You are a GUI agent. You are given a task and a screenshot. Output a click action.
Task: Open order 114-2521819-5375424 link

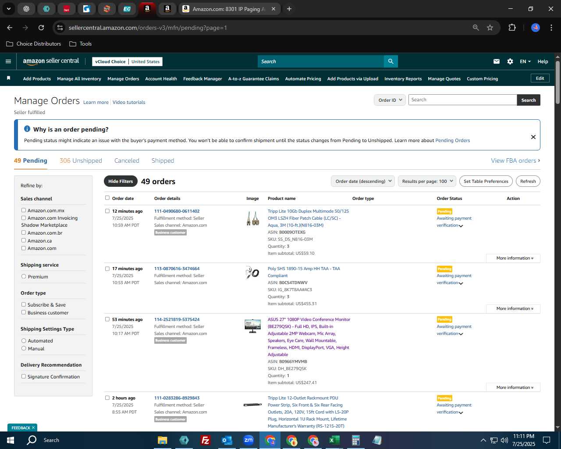click(x=177, y=319)
